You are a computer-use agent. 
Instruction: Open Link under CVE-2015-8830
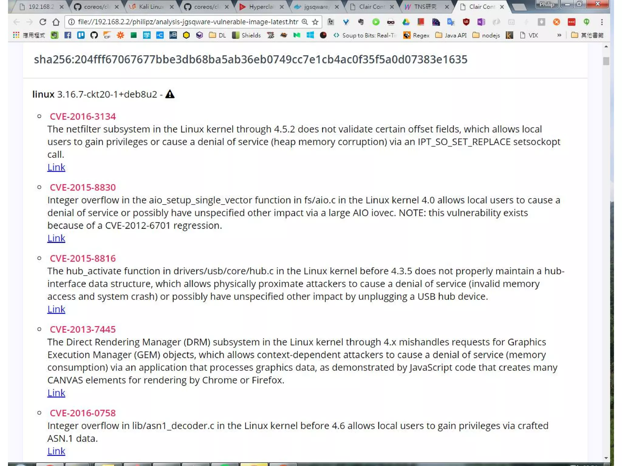[x=56, y=238]
